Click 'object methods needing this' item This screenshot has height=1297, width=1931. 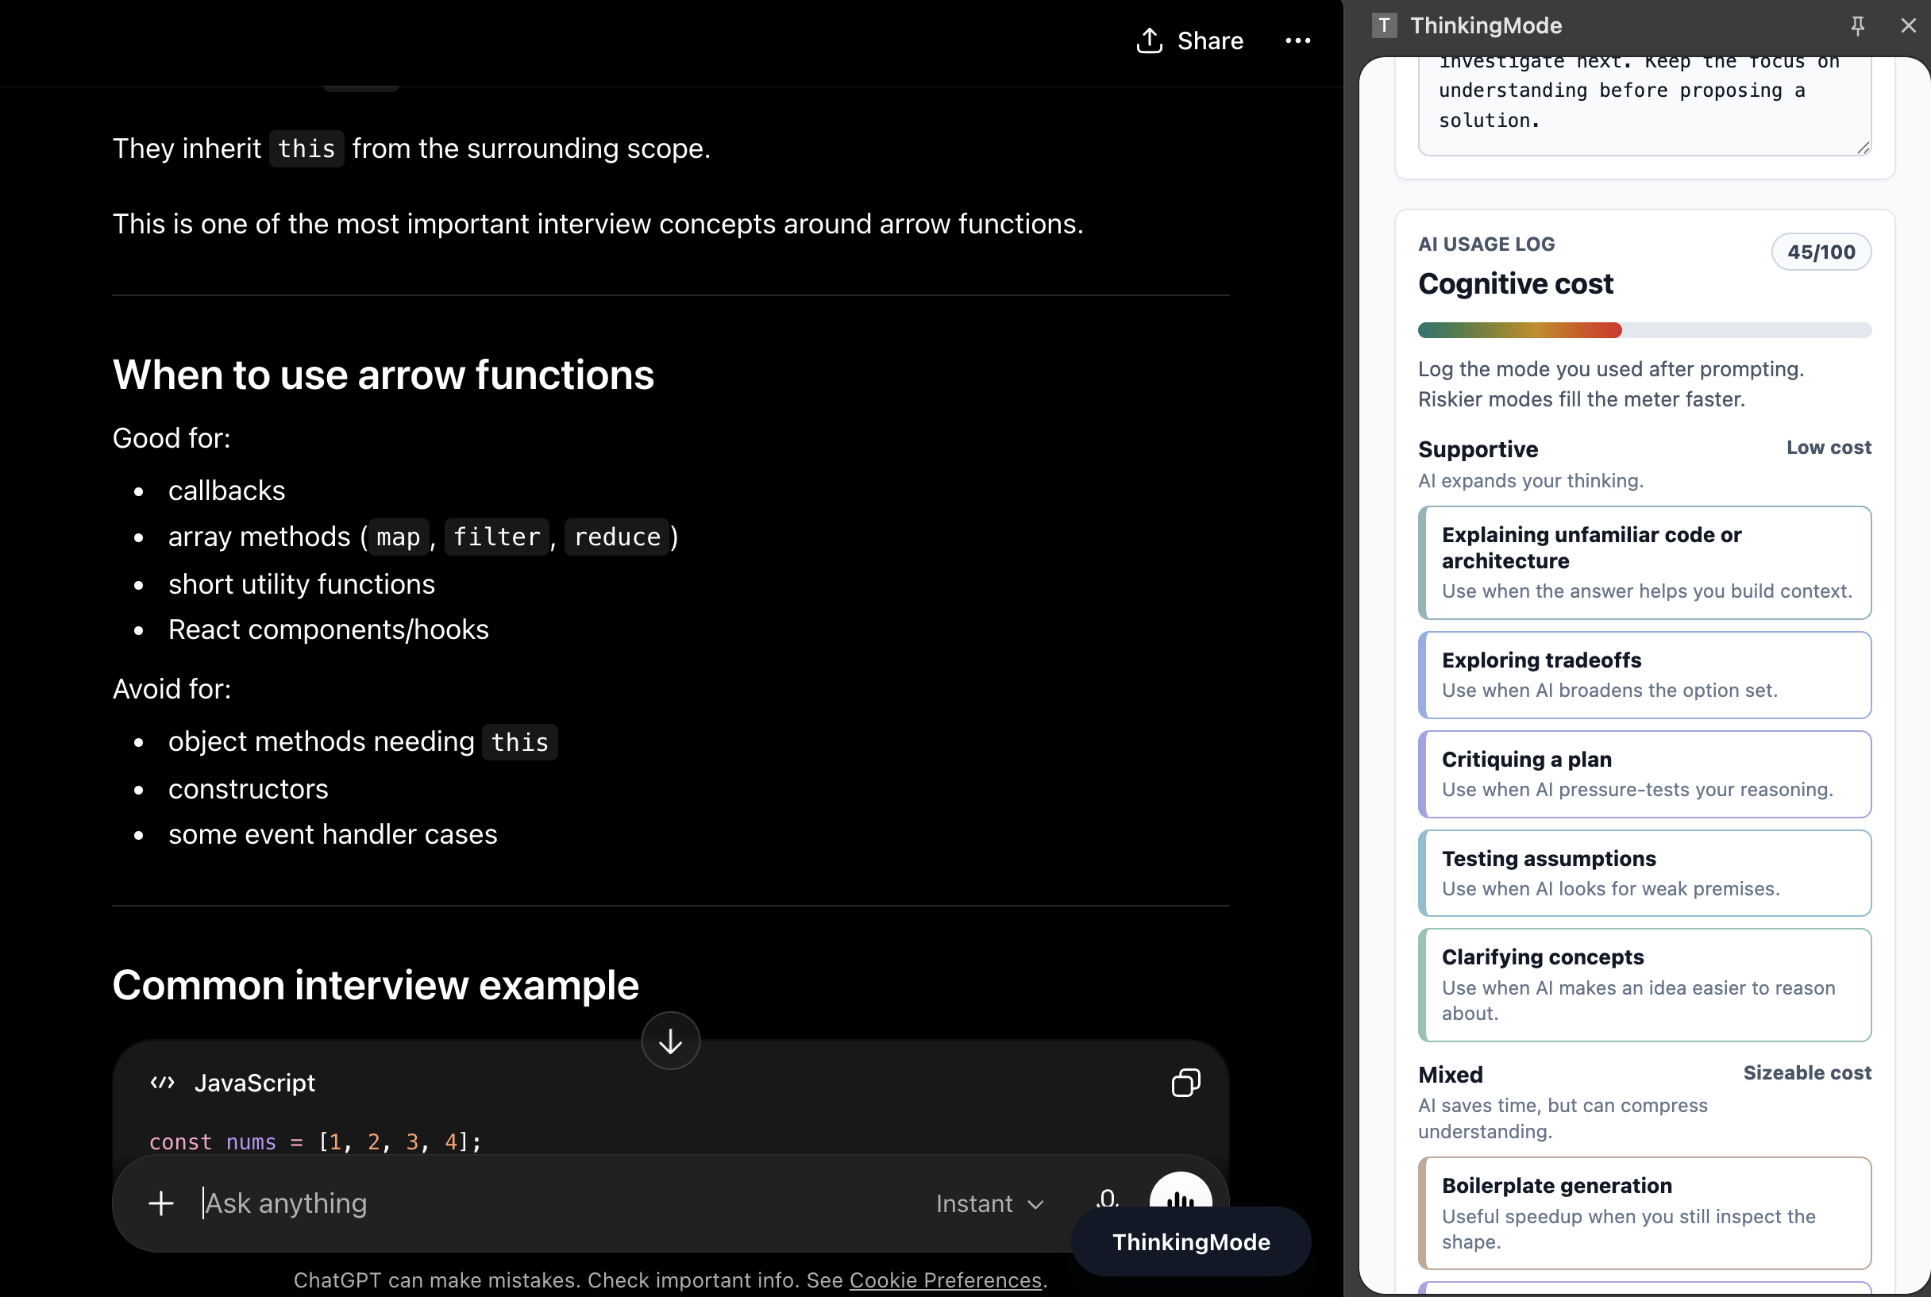pyautogui.click(x=362, y=742)
